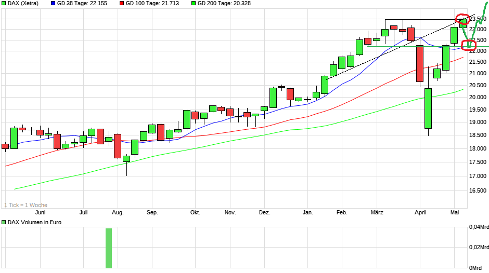Click the 21.000 price axis value

click(478, 74)
